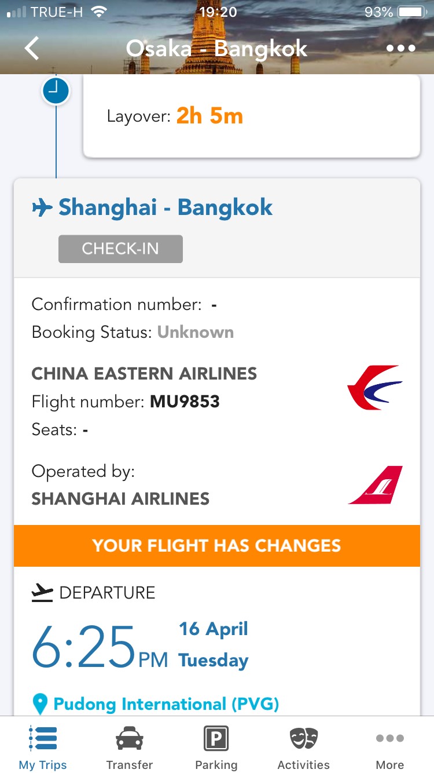
Task: Tap the blue layover clock icon
Action: point(56,91)
